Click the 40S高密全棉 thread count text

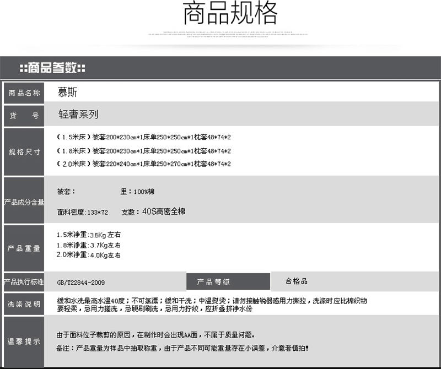[x=164, y=211]
